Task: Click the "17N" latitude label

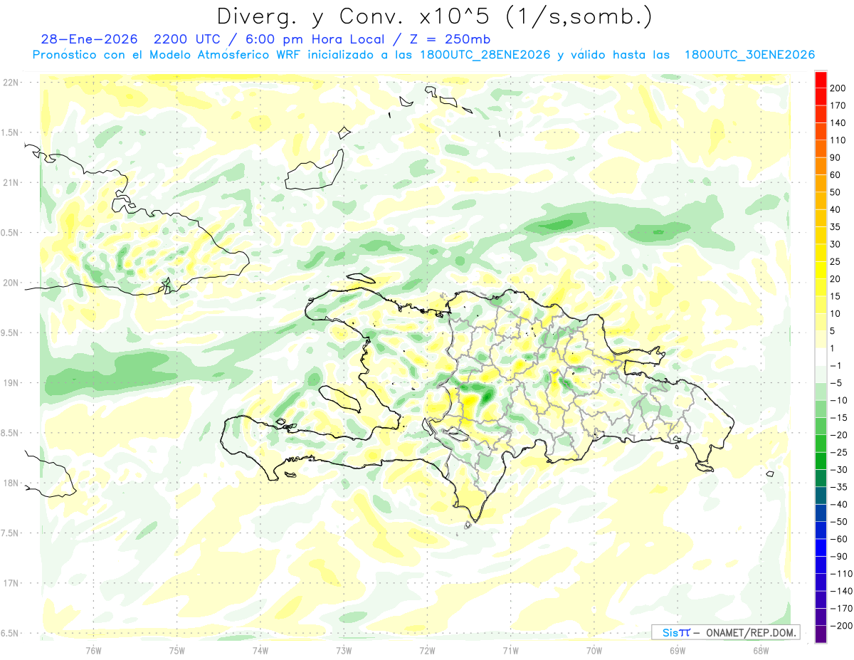Action: tap(10, 583)
